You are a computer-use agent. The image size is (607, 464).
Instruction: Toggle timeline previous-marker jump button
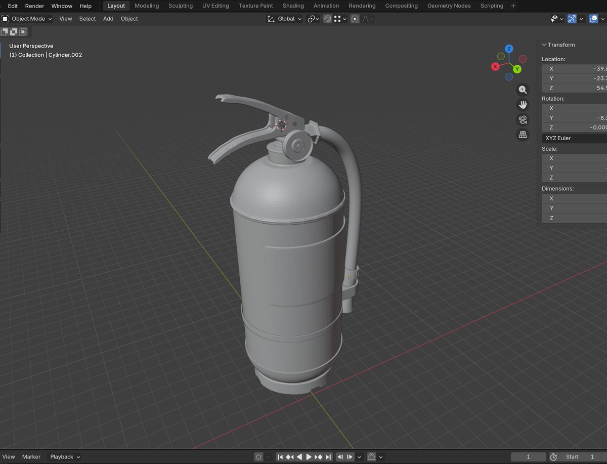[x=340, y=457]
